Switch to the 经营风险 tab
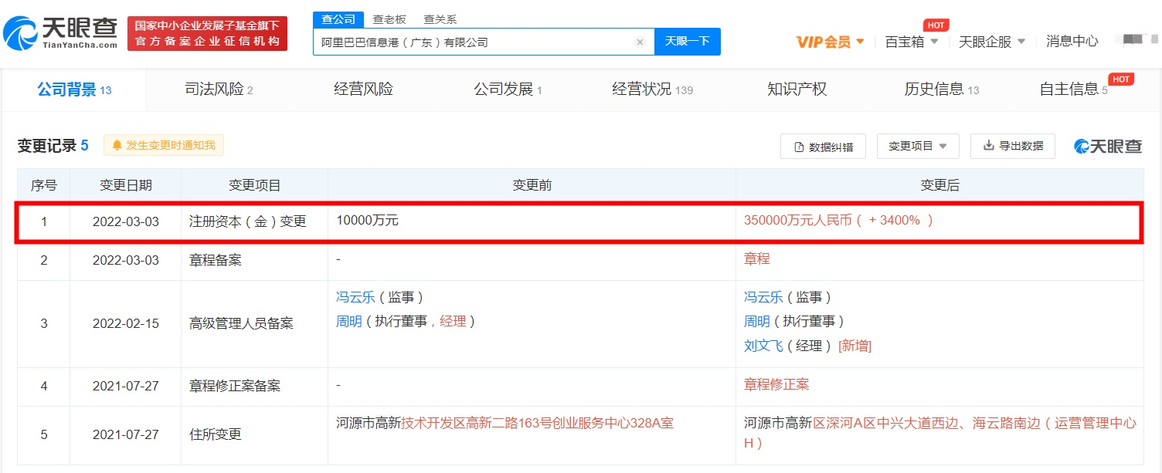The image size is (1162, 473). coord(363,90)
